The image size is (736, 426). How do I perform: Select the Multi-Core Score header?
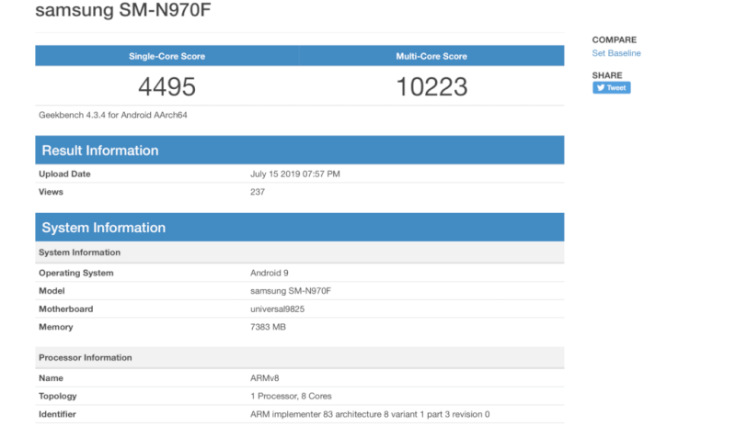click(x=431, y=56)
